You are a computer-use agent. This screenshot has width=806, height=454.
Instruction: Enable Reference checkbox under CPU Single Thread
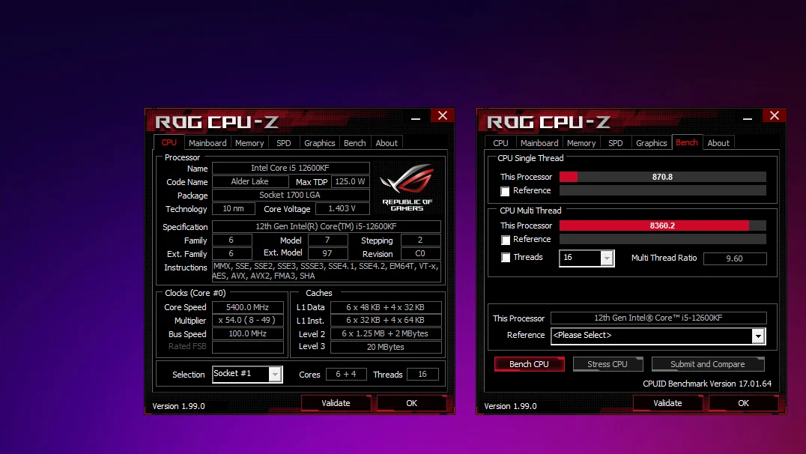click(506, 191)
